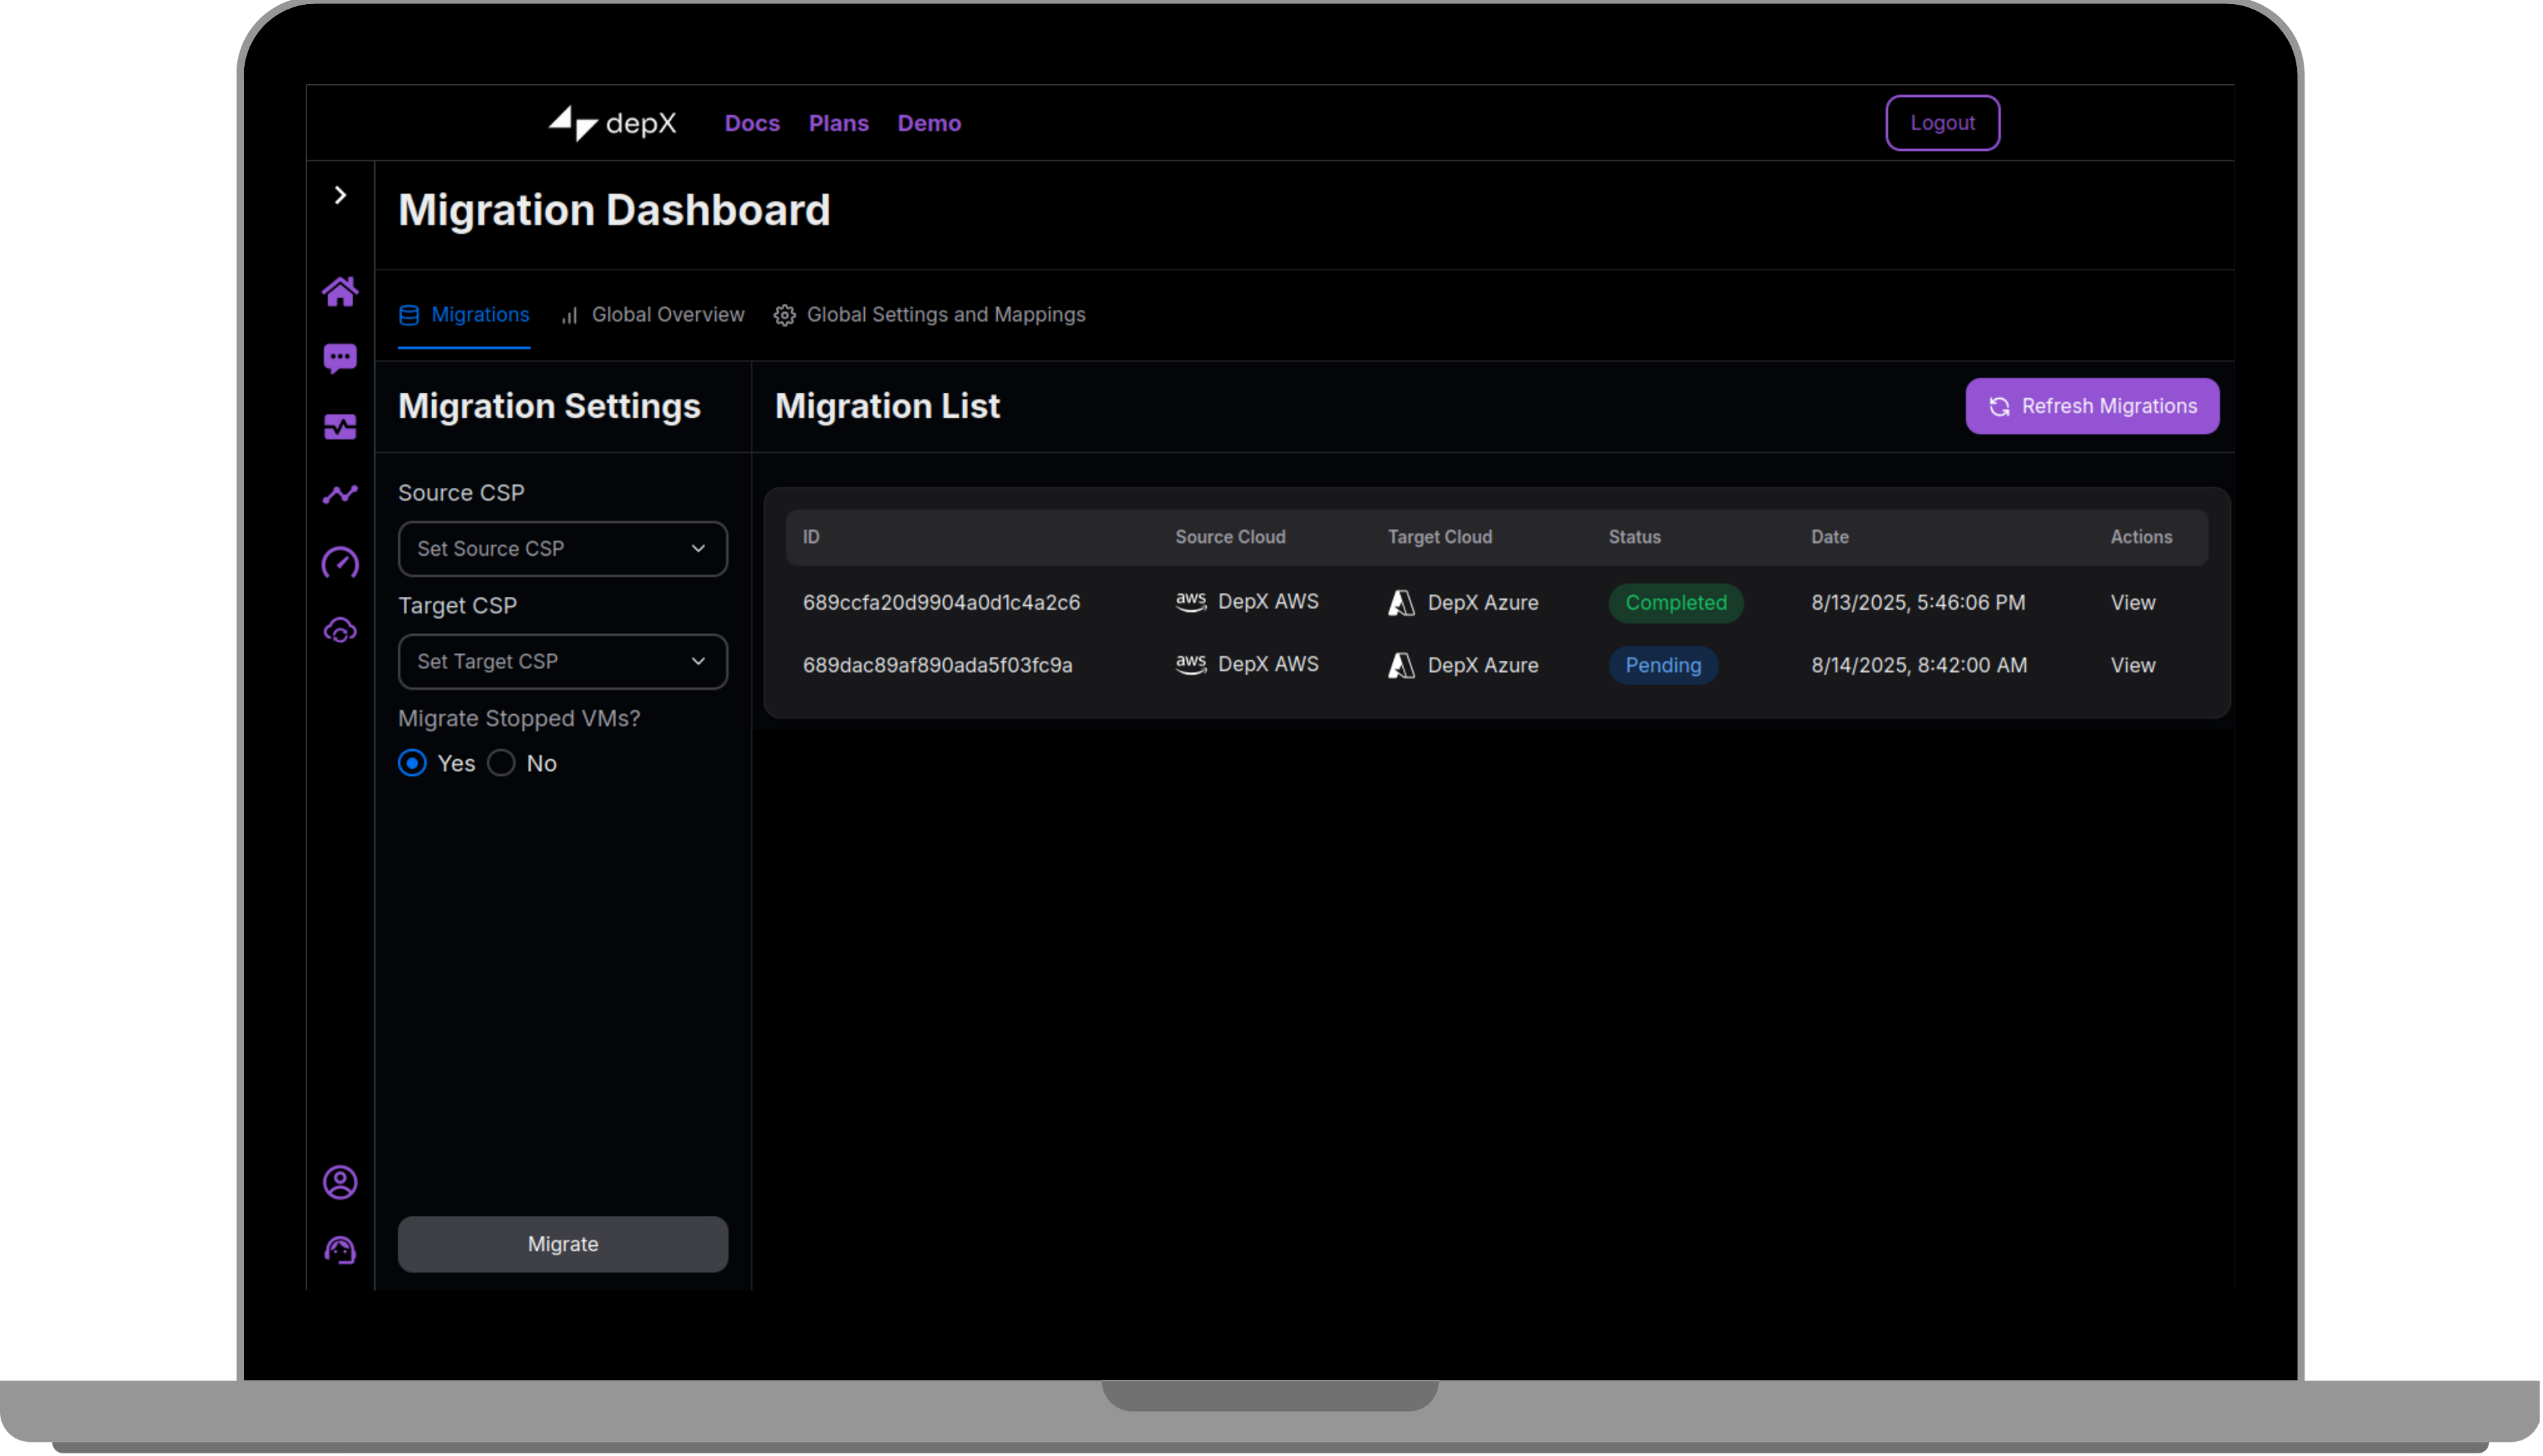Open the chat messages icon in the sidebar
This screenshot has height=1456, width=2543.
pos(340,358)
